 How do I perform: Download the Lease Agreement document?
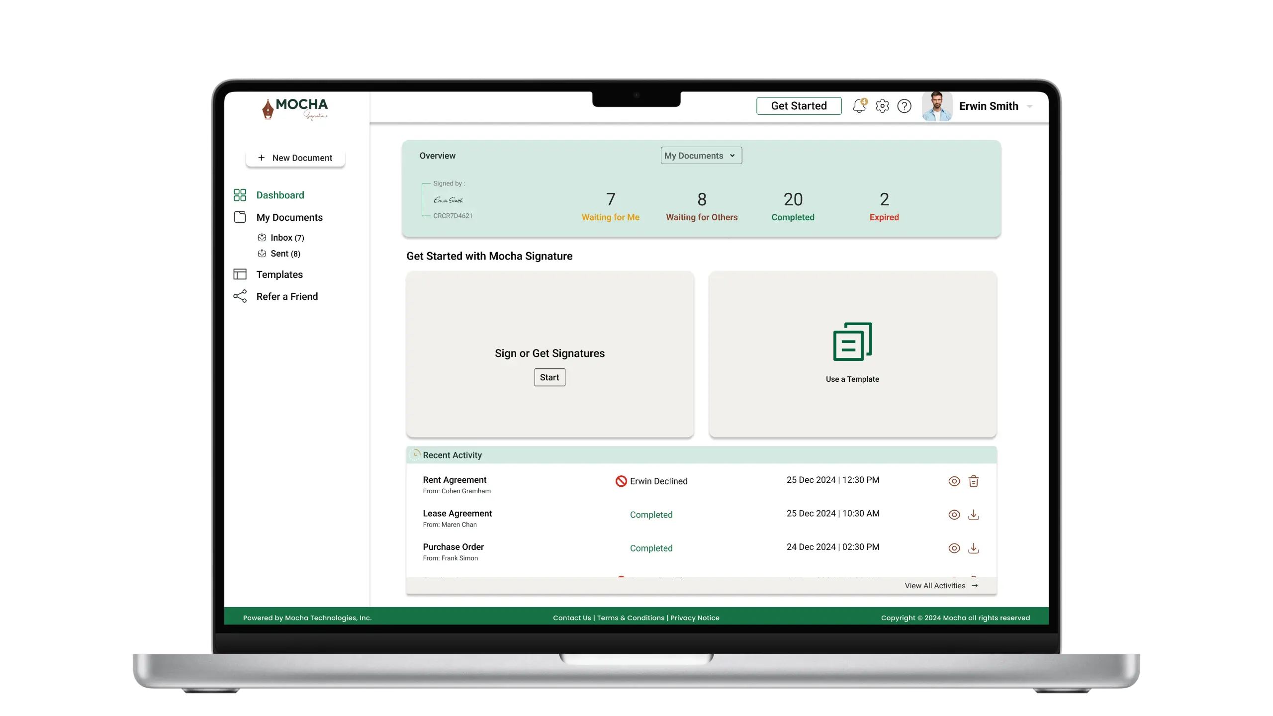pyautogui.click(x=973, y=515)
